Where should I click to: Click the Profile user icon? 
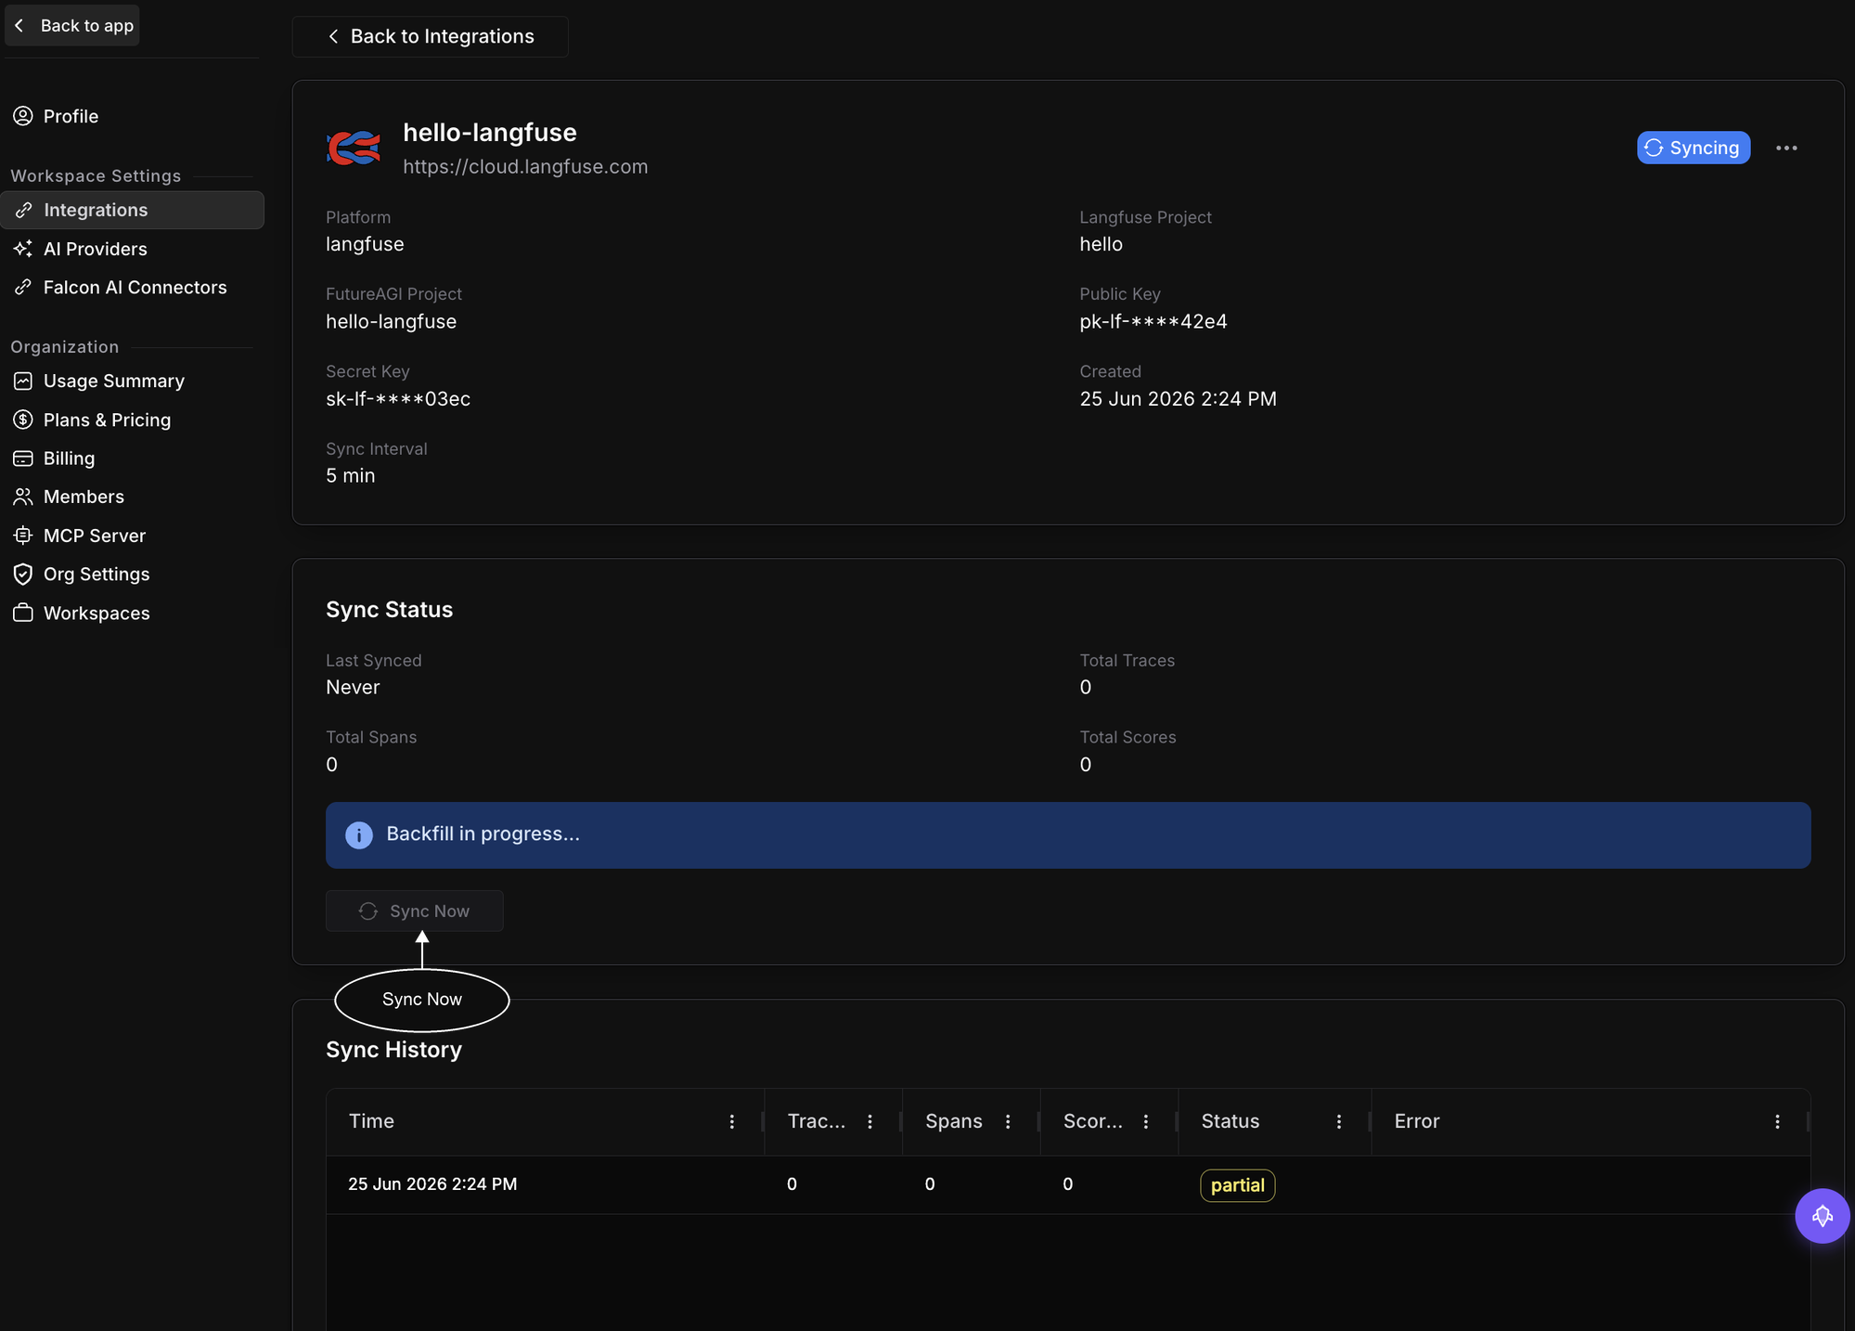click(23, 116)
